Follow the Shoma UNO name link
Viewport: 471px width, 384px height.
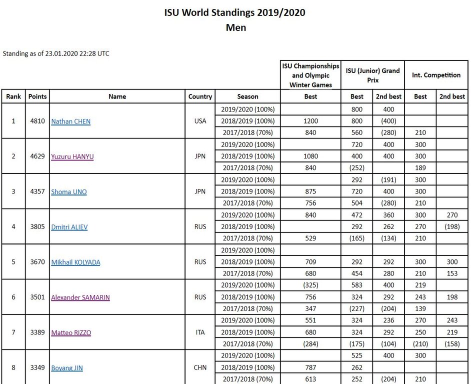[69, 191]
